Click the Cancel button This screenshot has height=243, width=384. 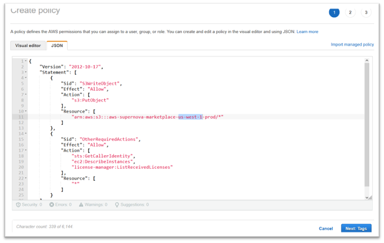(325, 228)
